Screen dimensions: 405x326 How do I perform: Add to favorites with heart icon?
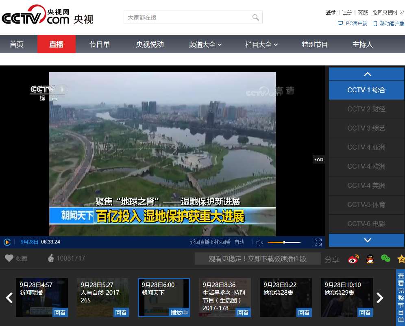pyautogui.click(x=9, y=258)
